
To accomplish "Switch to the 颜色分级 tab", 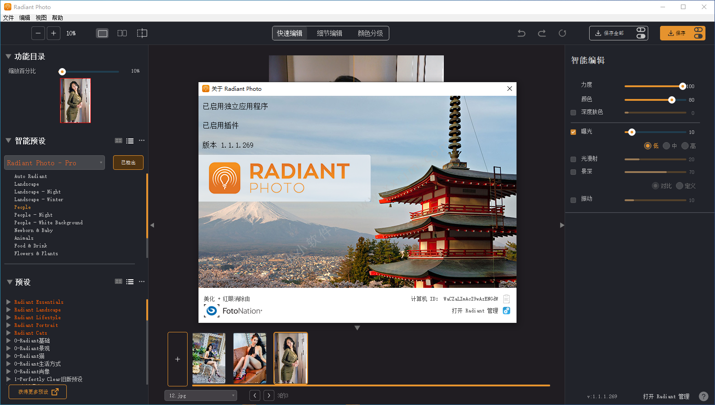I will (x=370, y=33).
